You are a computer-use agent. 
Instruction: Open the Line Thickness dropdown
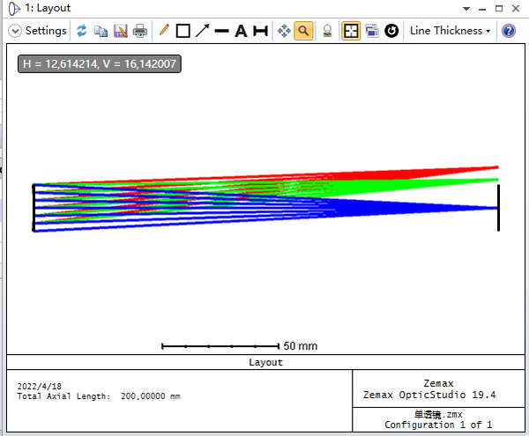450,31
